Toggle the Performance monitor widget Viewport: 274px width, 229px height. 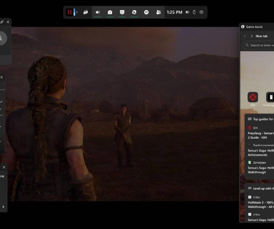pyautogui.click(x=122, y=12)
